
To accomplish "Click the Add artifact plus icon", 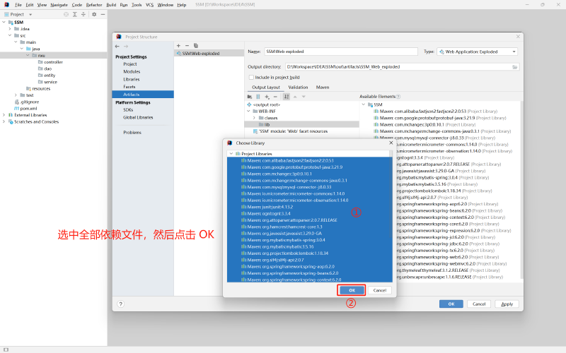I will pyautogui.click(x=178, y=46).
